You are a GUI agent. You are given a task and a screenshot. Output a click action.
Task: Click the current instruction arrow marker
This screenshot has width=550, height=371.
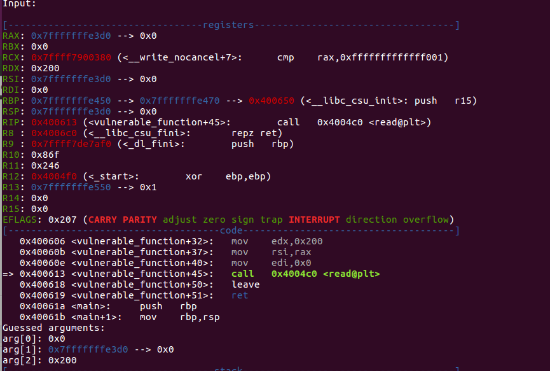point(8,274)
